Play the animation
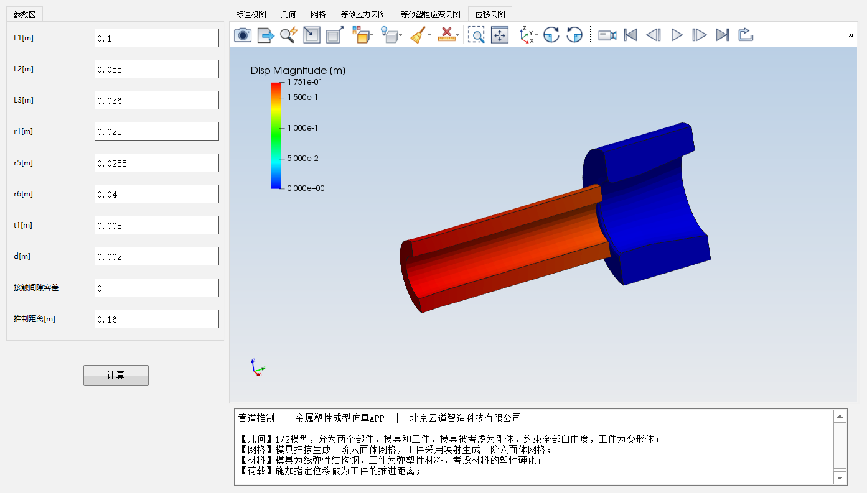The height and width of the screenshot is (493, 867). pos(677,35)
